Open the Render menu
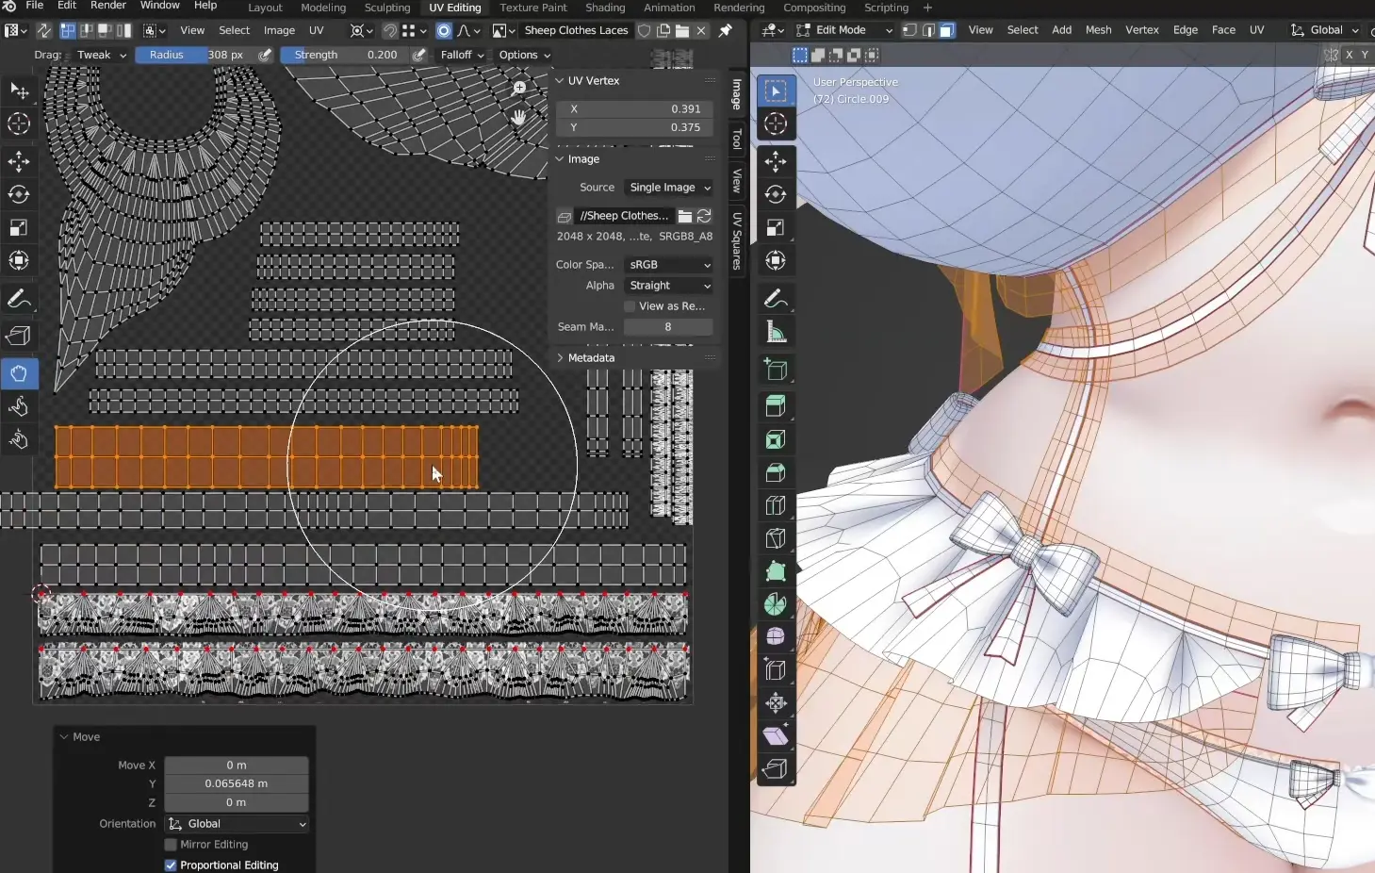The height and width of the screenshot is (873, 1375). tap(107, 6)
